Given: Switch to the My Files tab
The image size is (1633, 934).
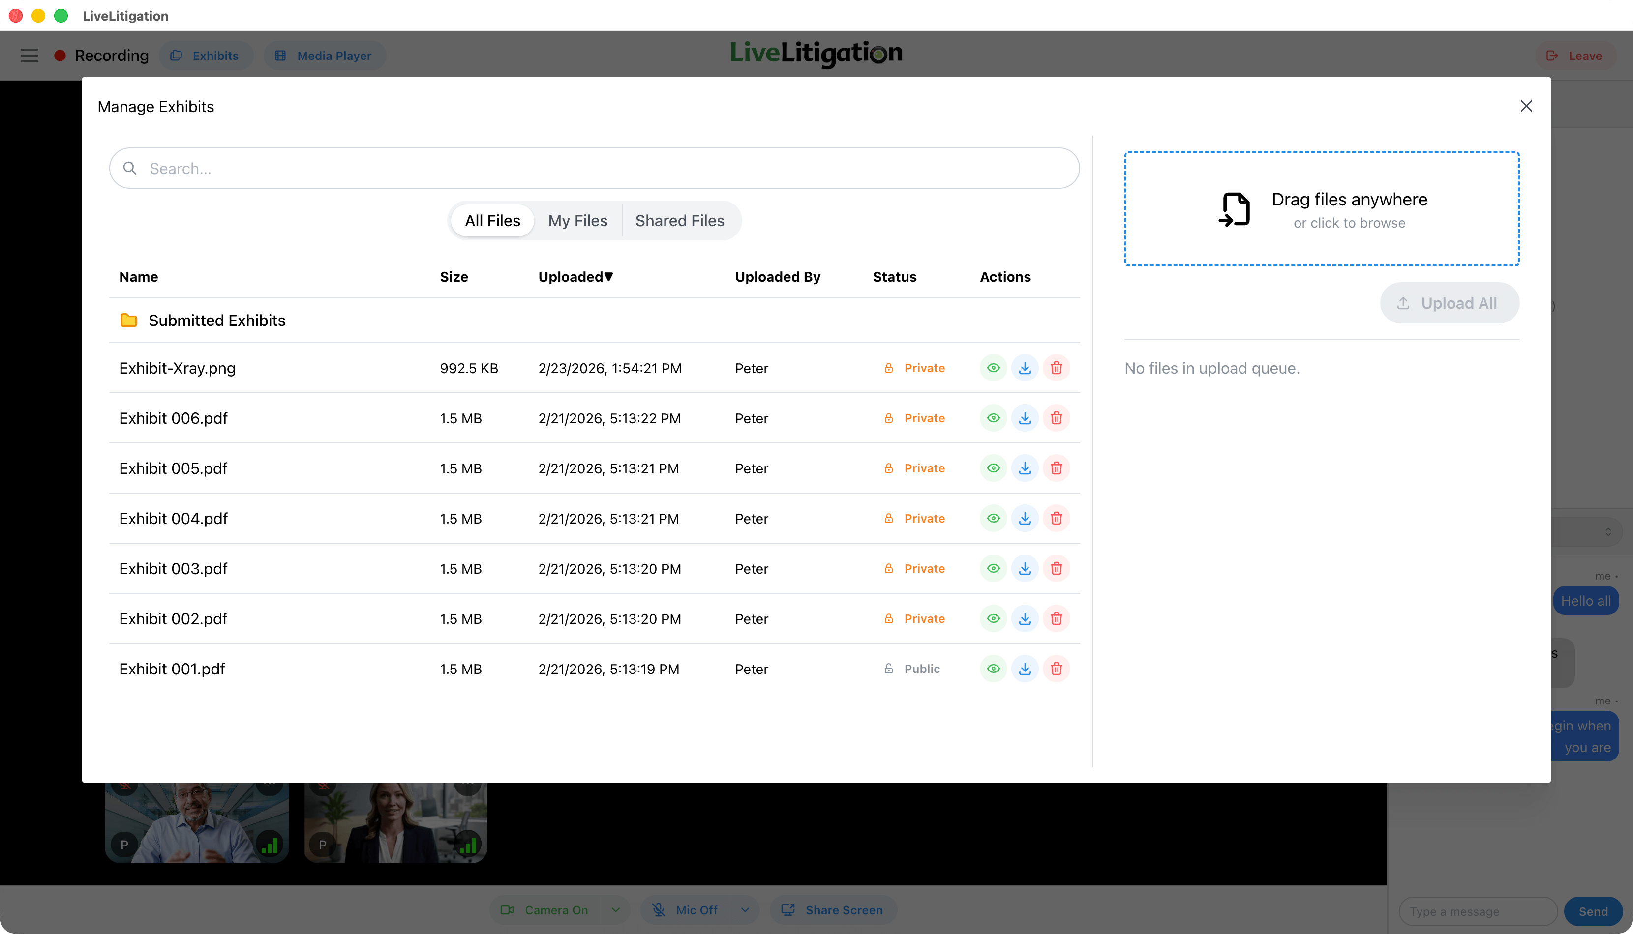Looking at the screenshot, I should (x=577, y=221).
